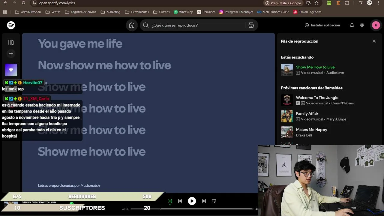Seek within the song progress bar
Image resolution: width=384 pixels, height=216 pixels.
click(x=192, y=209)
